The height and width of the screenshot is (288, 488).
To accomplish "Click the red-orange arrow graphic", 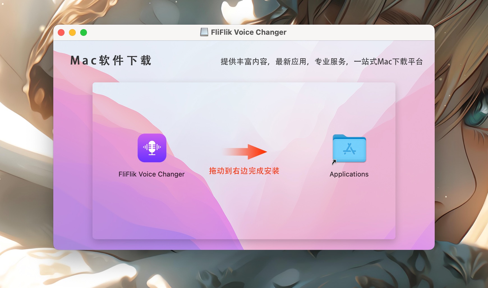I will coord(244,152).
